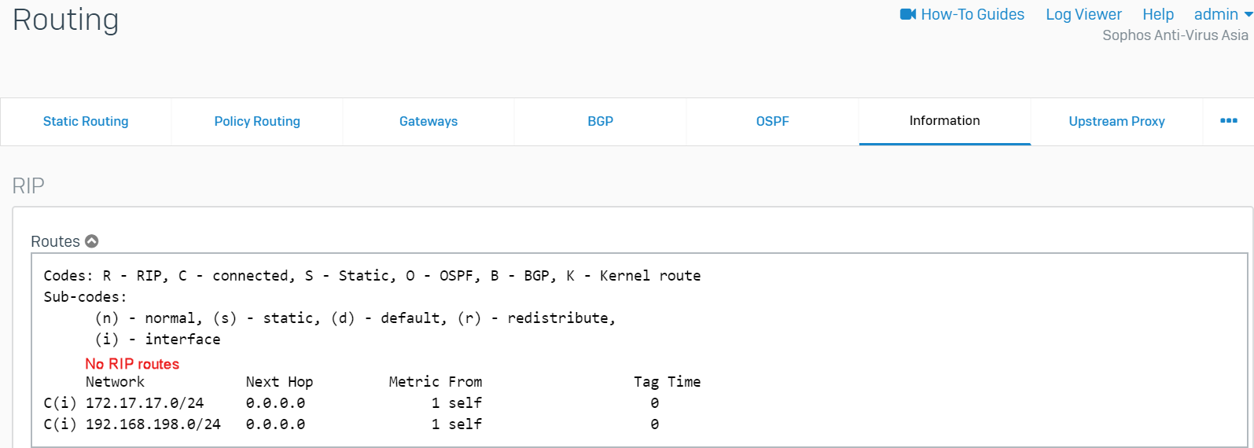1254x448 pixels.
Task: Select the Gateways tab
Action: pyautogui.click(x=428, y=121)
